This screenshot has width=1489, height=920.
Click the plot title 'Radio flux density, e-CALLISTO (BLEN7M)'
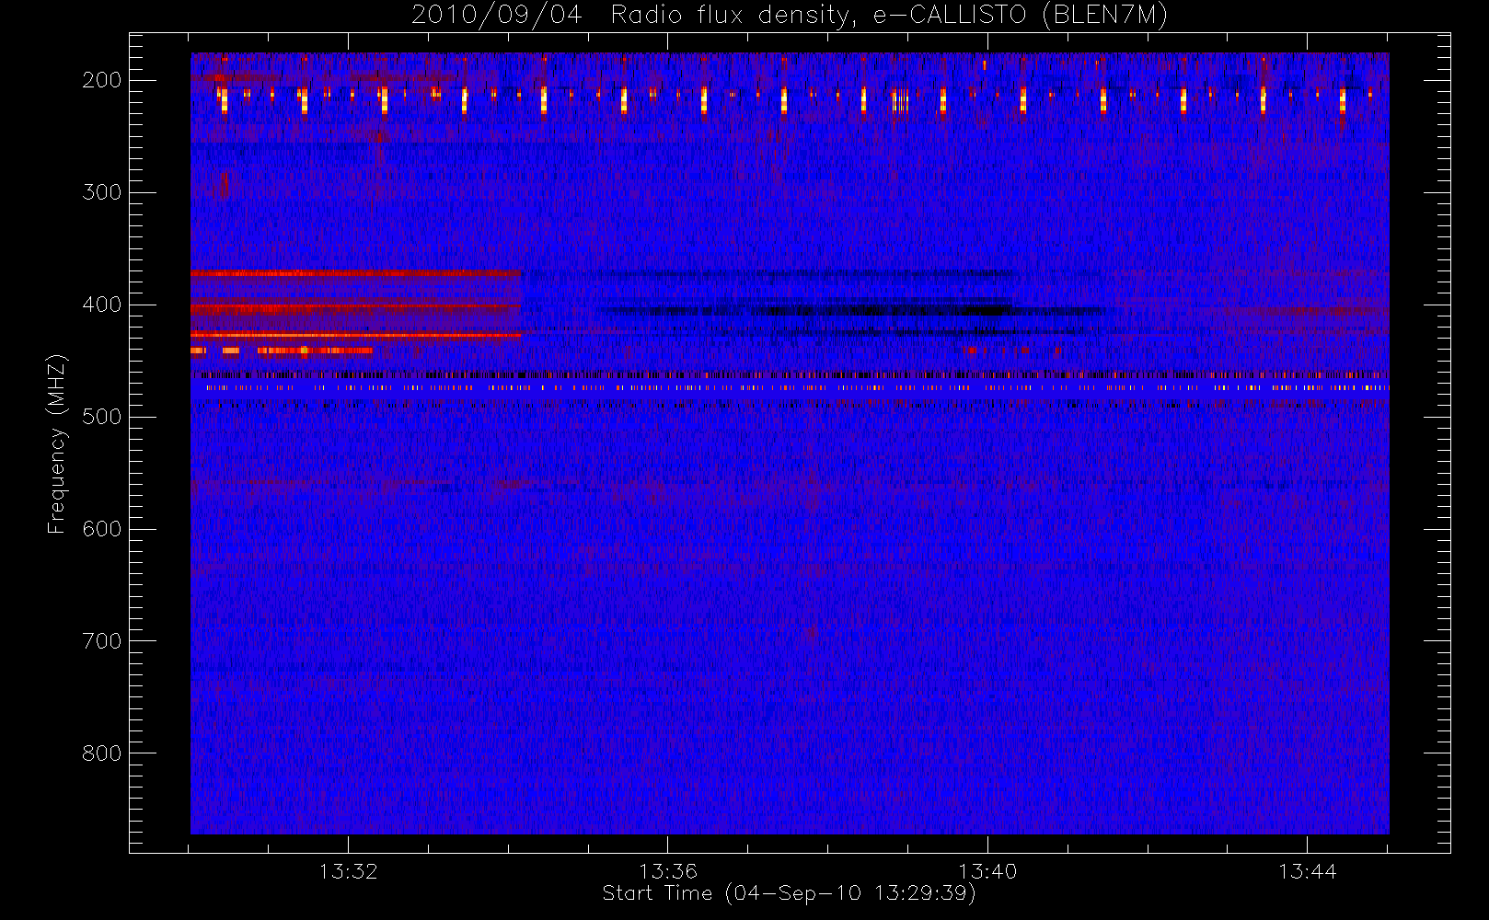(x=889, y=15)
